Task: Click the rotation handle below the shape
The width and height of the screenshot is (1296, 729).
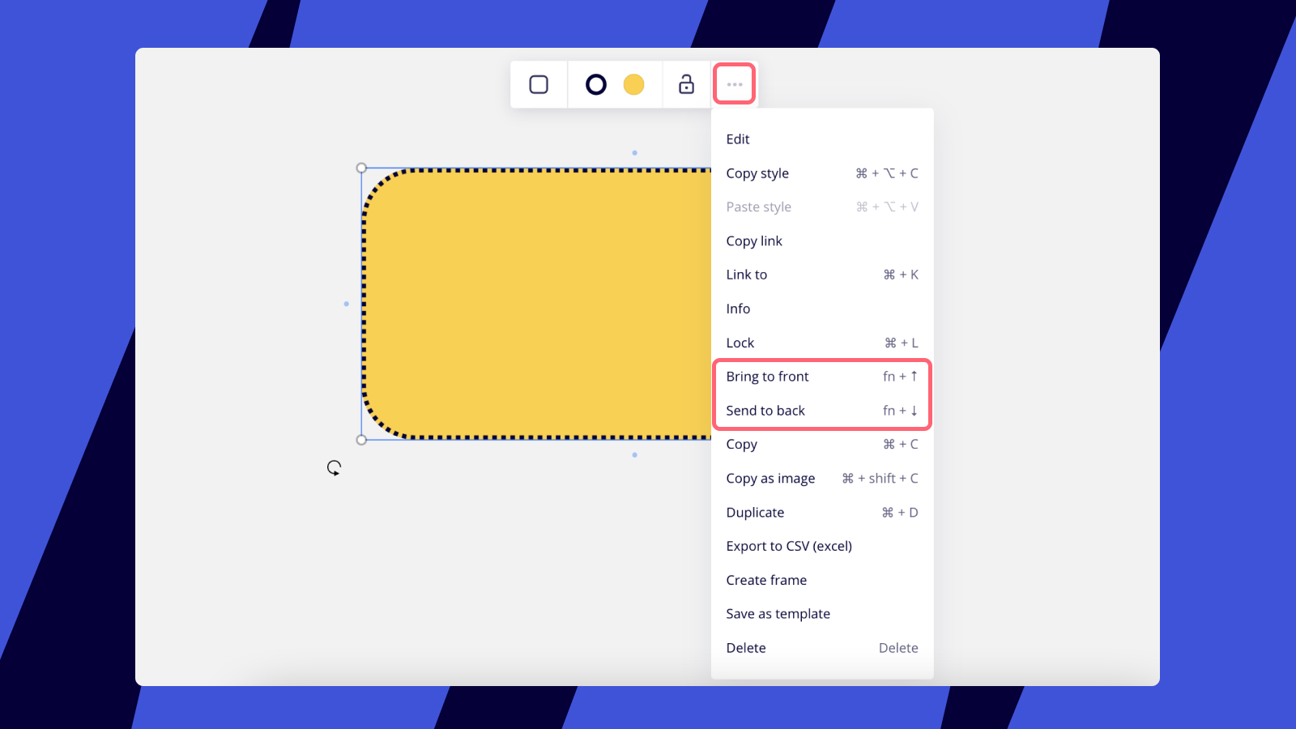Action: click(335, 467)
